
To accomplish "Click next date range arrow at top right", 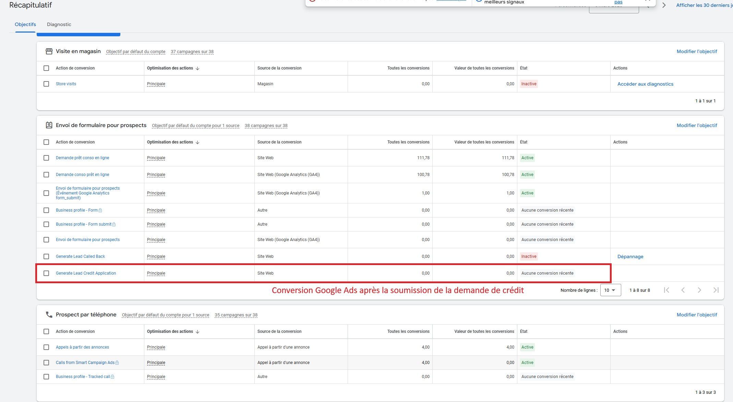I will point(664,5).
